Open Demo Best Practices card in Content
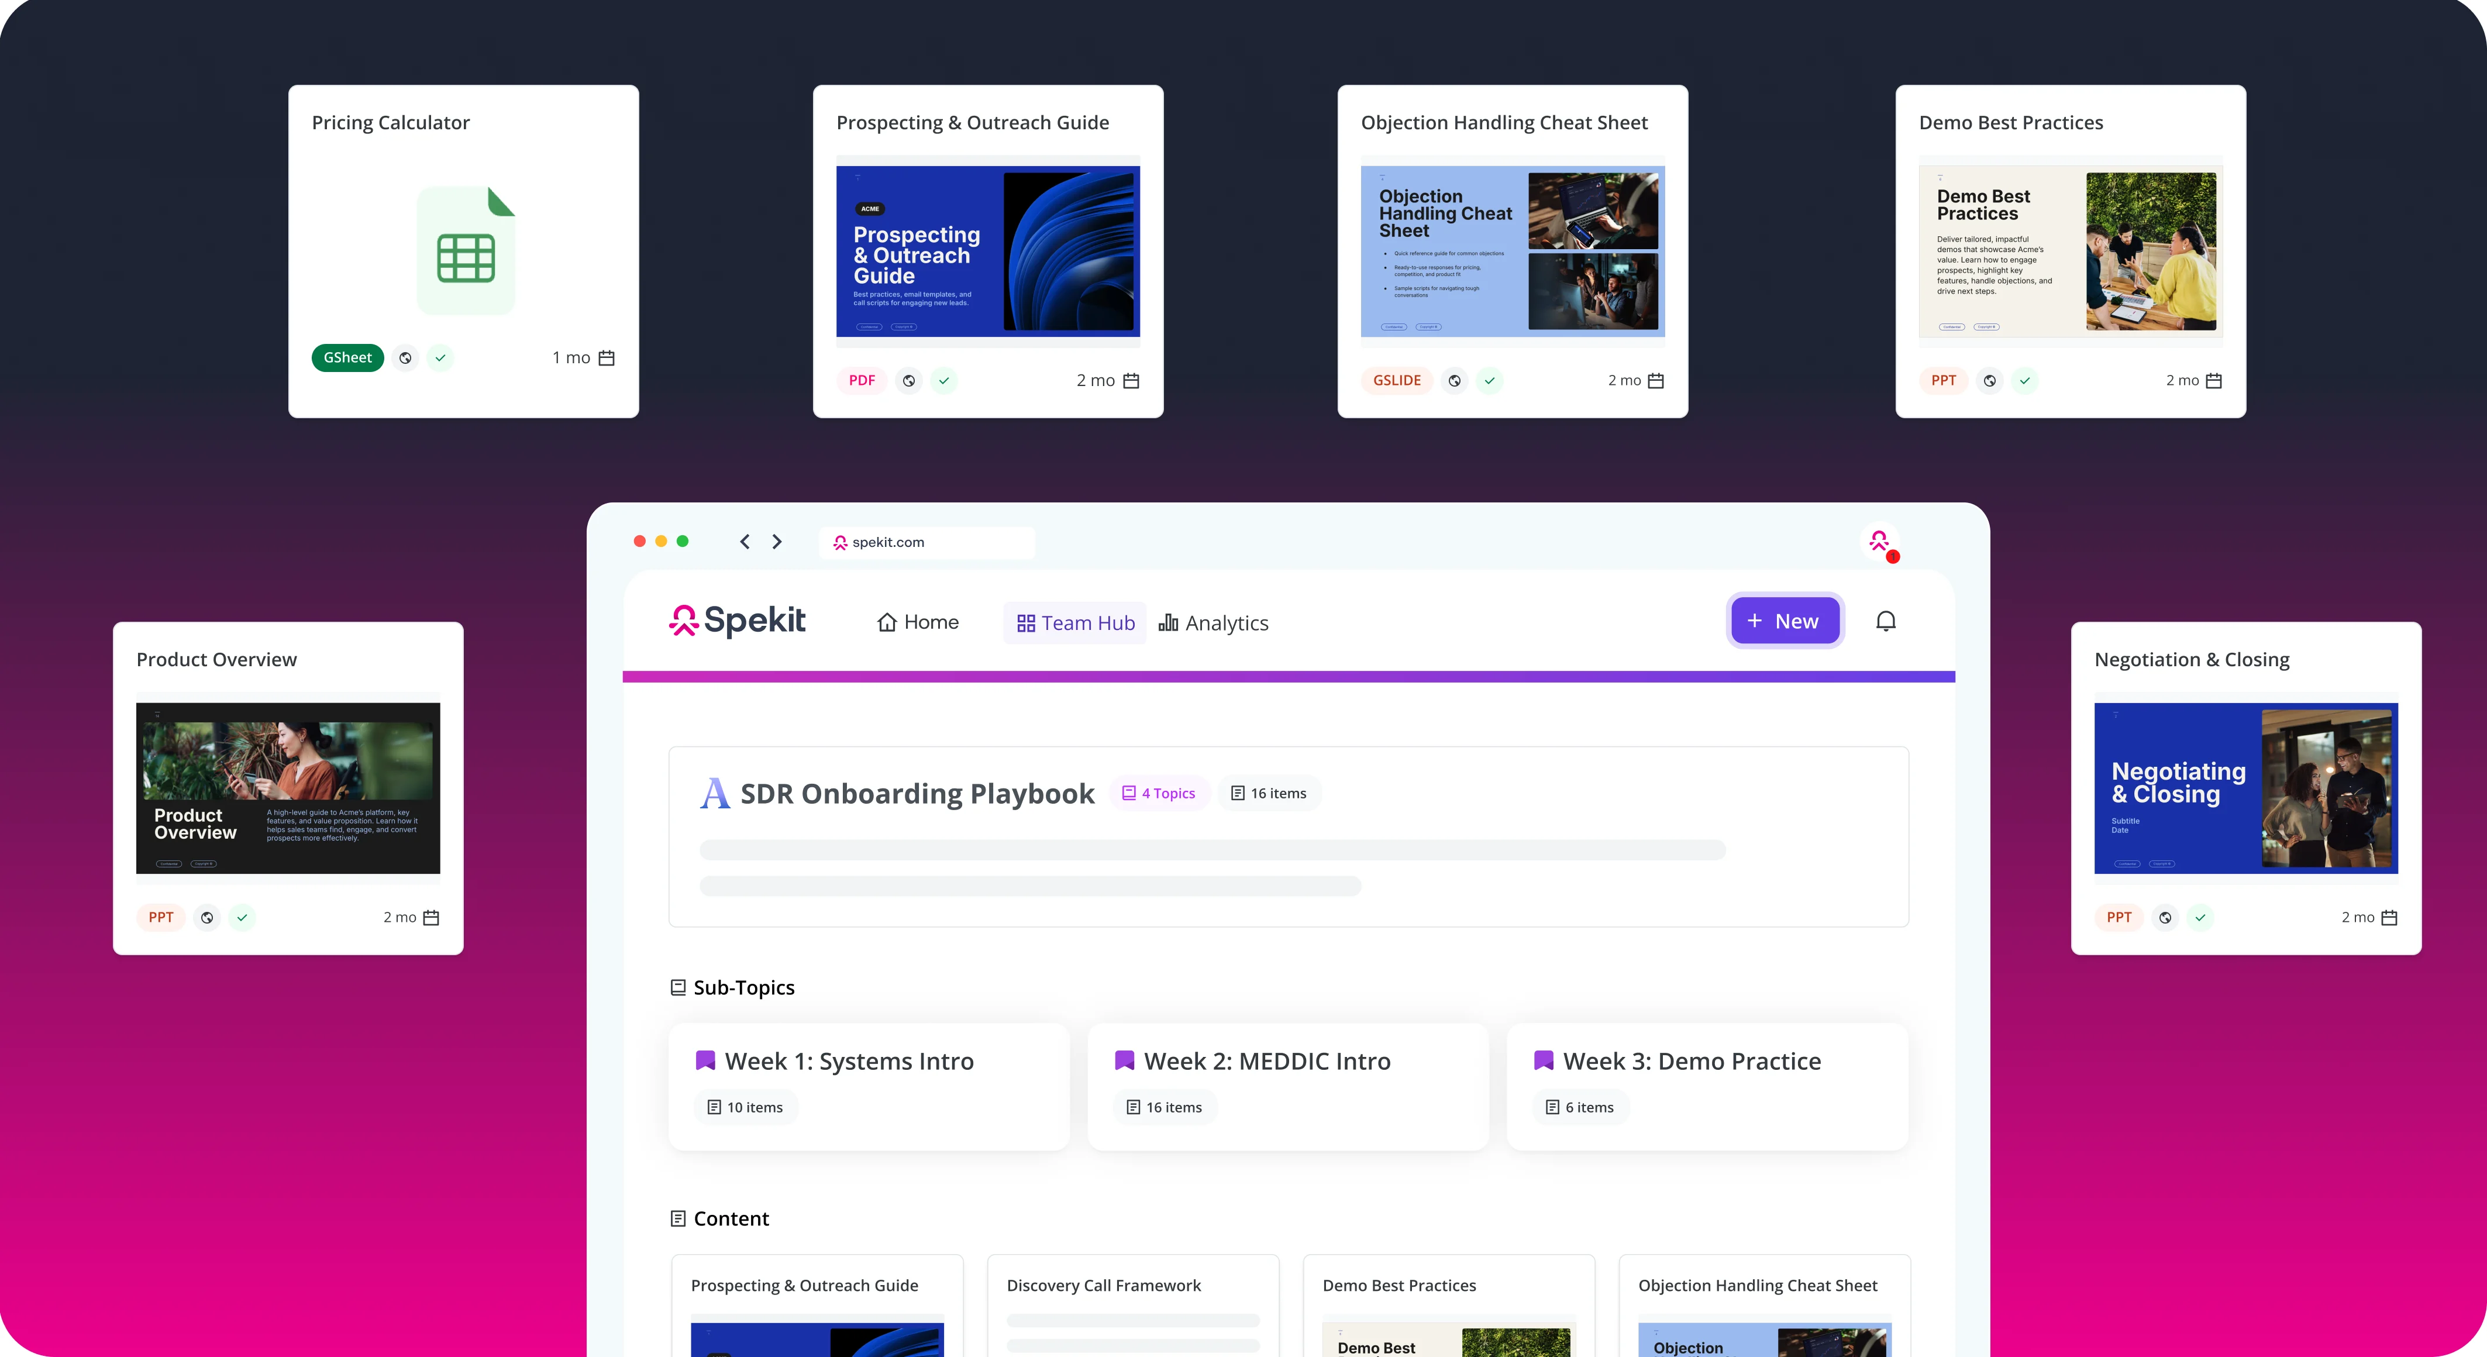The width and height of the screenshot is (2487, 1357). tap(1448, 1306)
